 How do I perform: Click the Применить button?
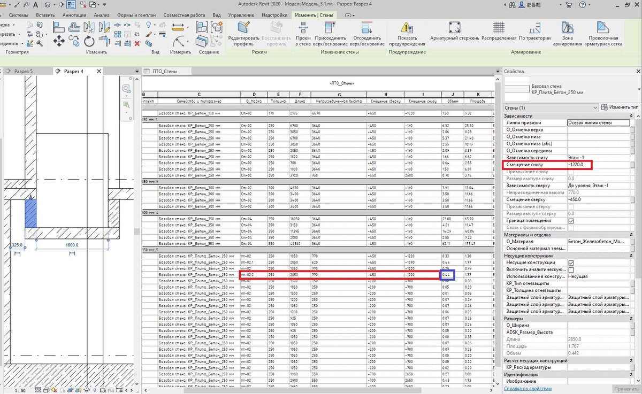[627, 389]
